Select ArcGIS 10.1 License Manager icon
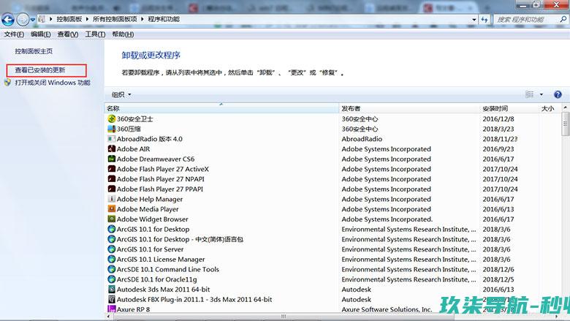Screen dimensions: 570x321 point(112,259)
